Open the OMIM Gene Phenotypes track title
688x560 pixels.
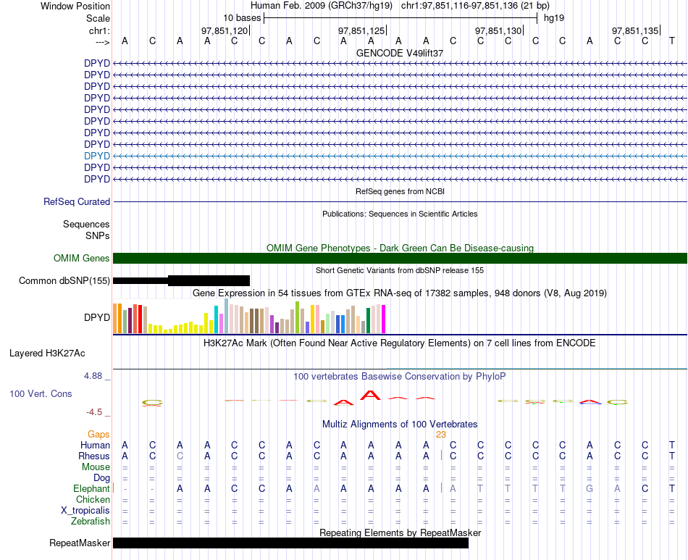(400, 248)
